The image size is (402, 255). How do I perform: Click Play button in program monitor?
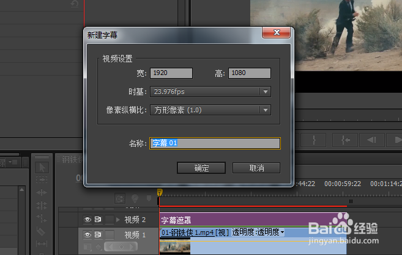(x=395, y=140)
